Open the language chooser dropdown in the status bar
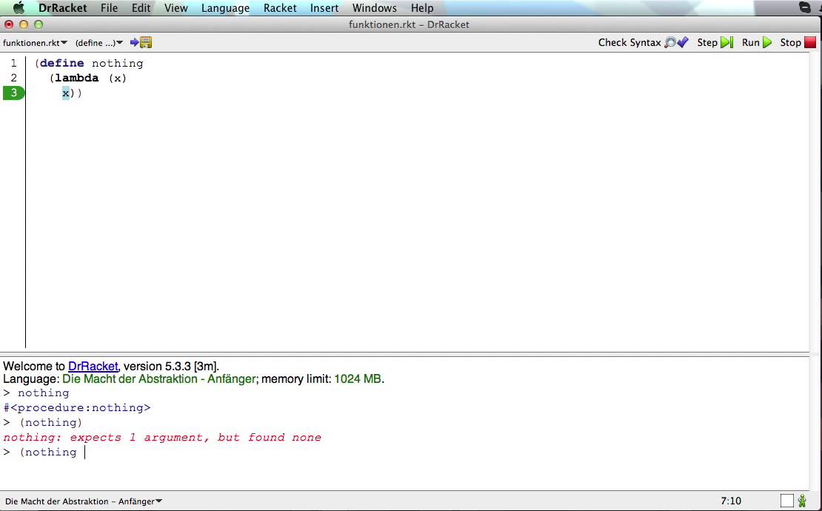 84,501
